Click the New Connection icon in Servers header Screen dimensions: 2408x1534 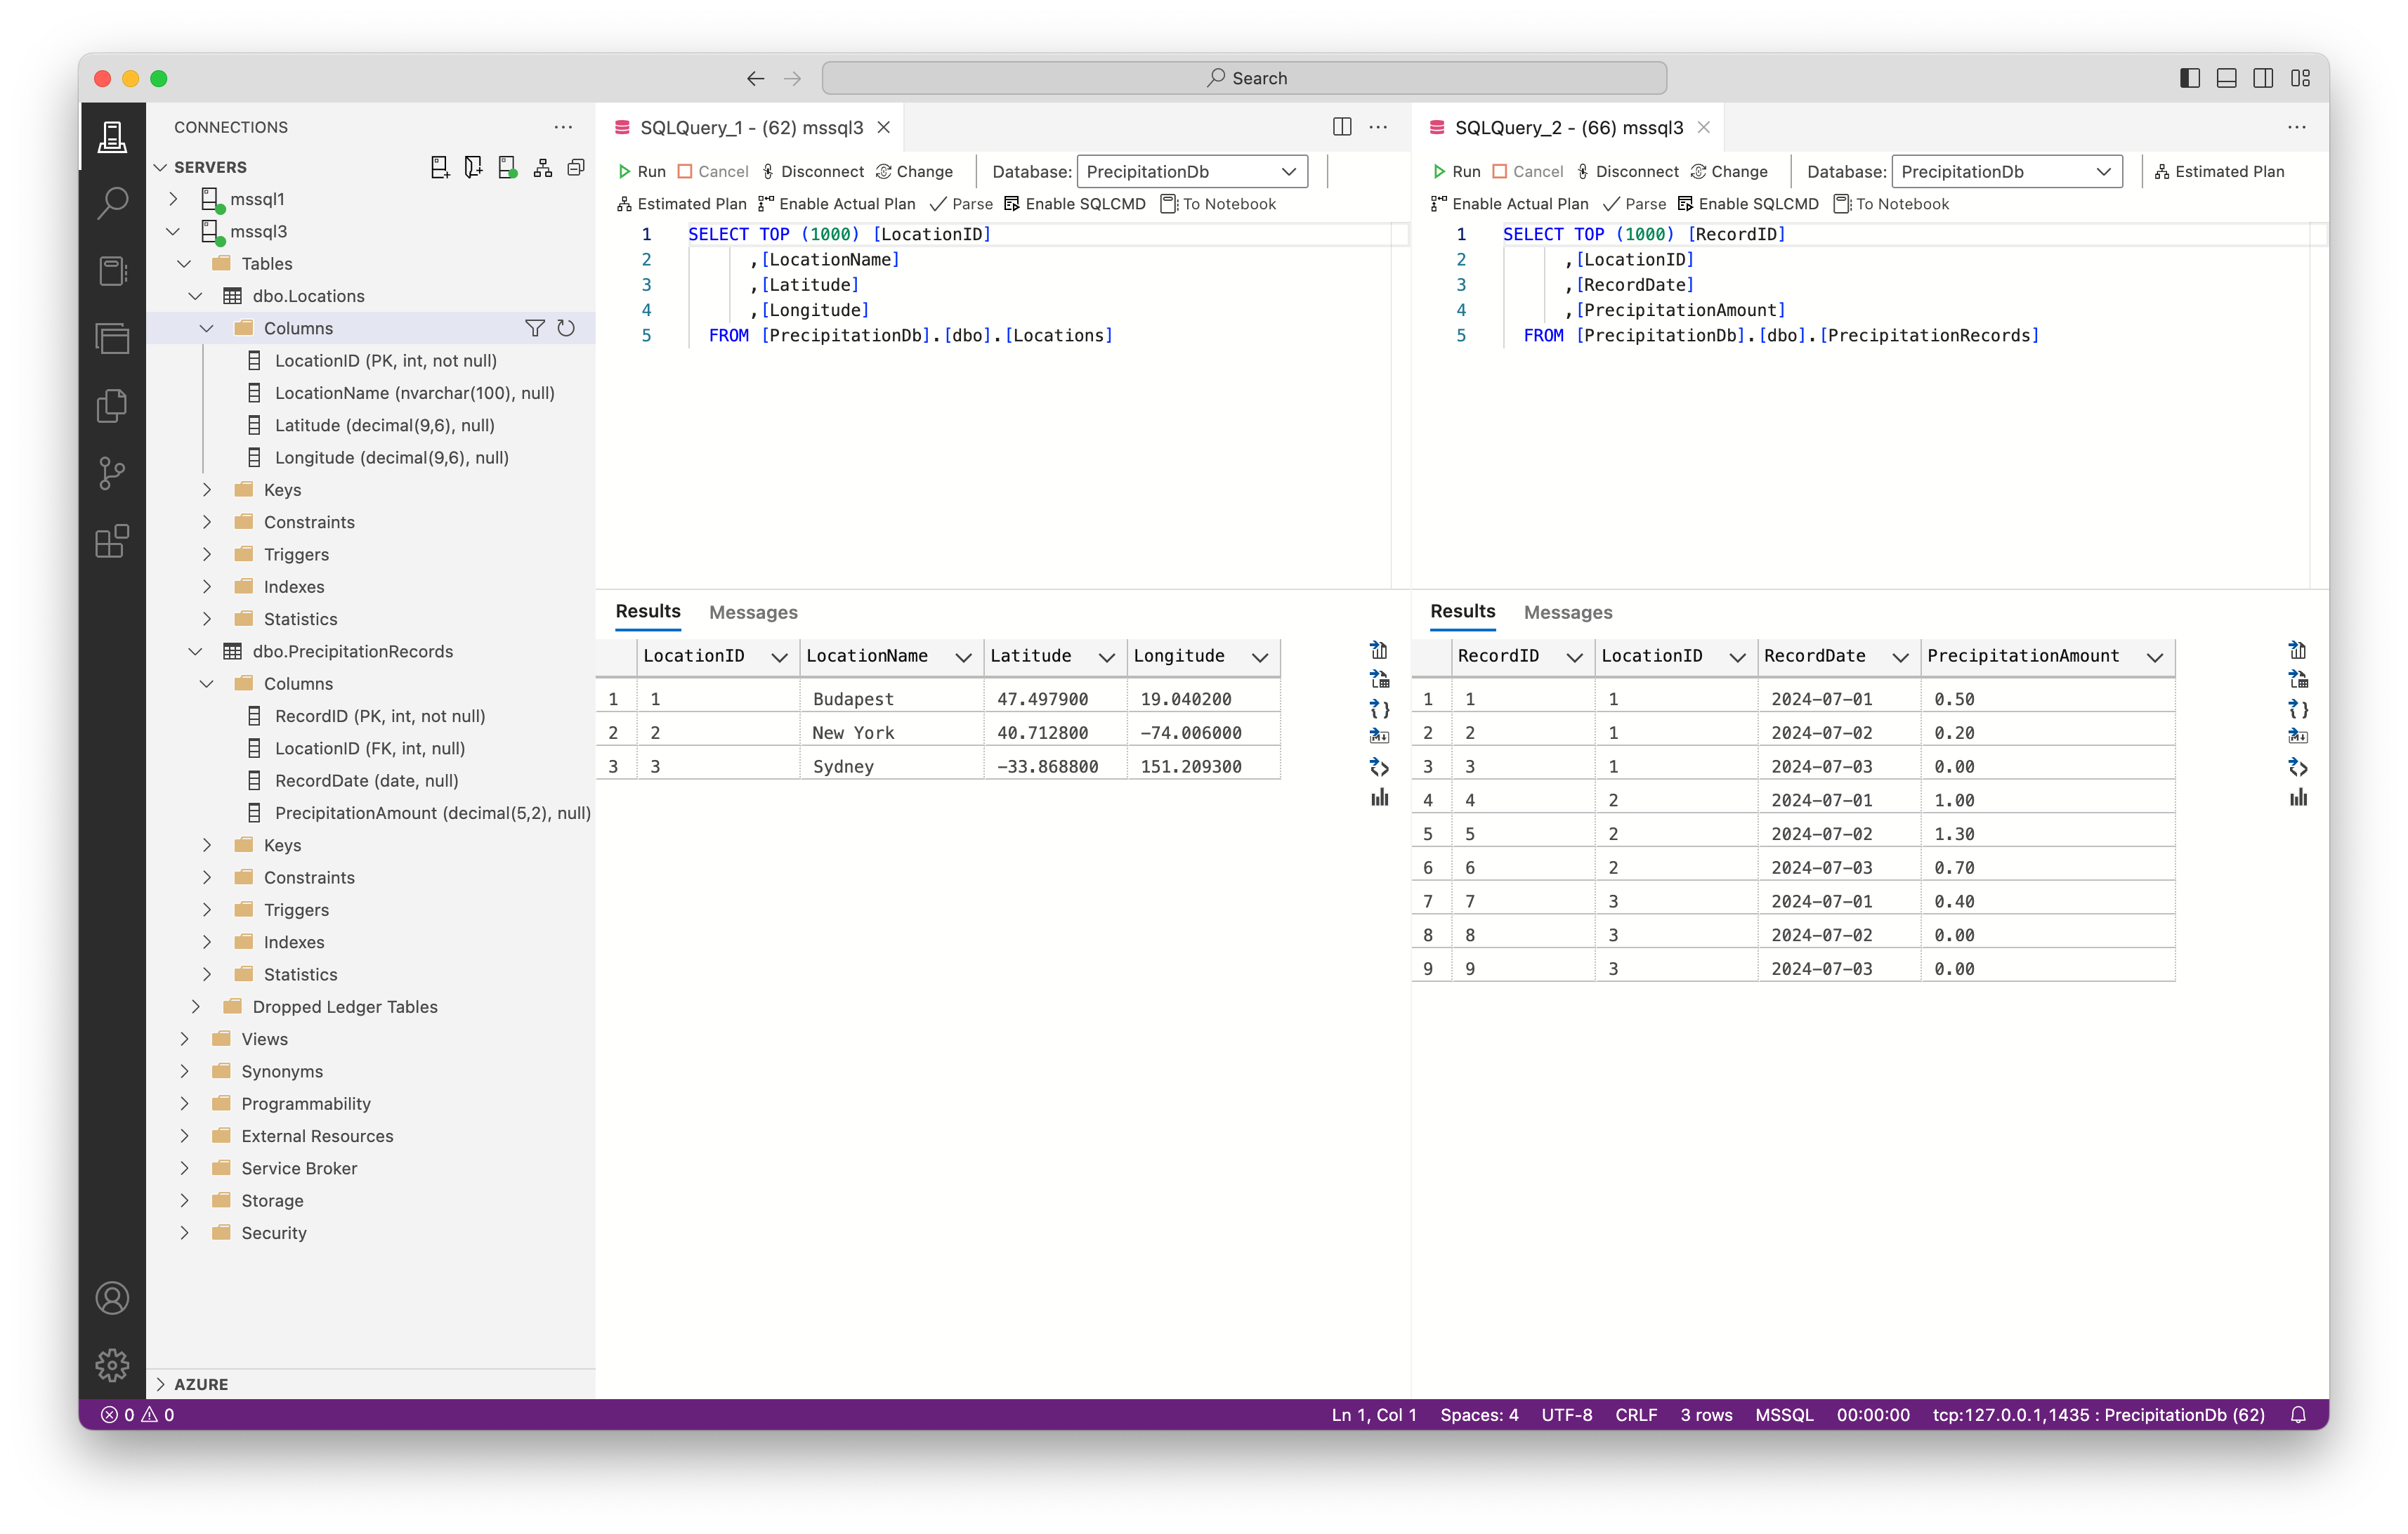[x=440, y=167]
